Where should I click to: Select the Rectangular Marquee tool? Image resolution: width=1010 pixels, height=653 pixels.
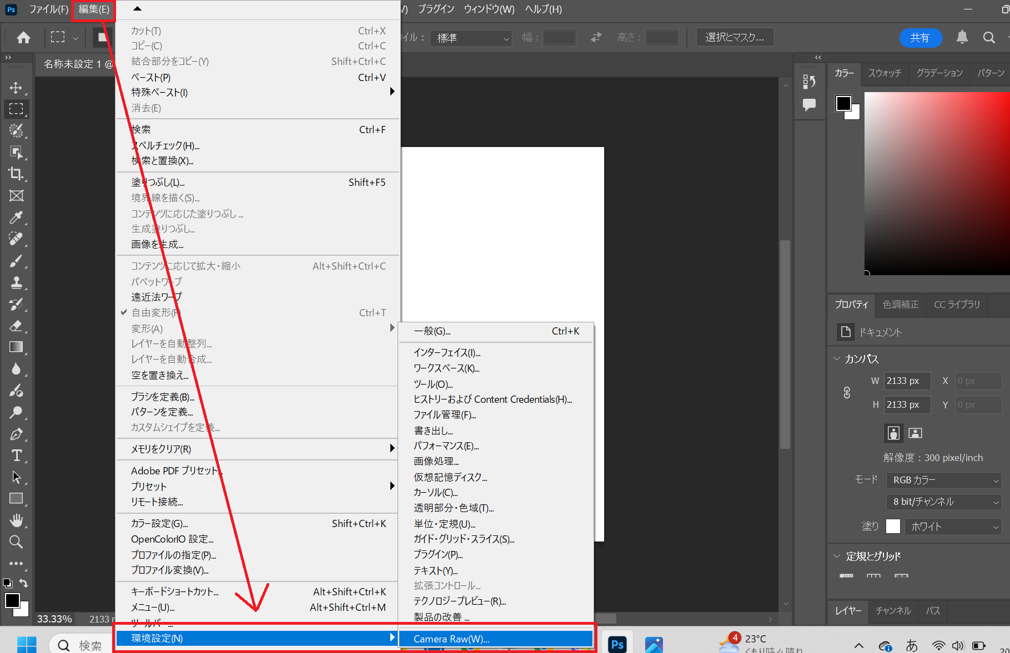click(x=16, y=109)
